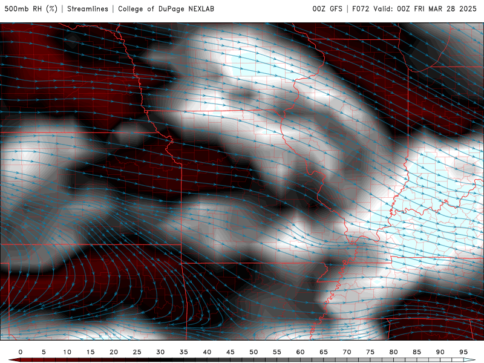The height and width of the screenshot is (363, 484).
Task: Click the "College of DuPage NEXLAB" text
Action: (166, 8)
